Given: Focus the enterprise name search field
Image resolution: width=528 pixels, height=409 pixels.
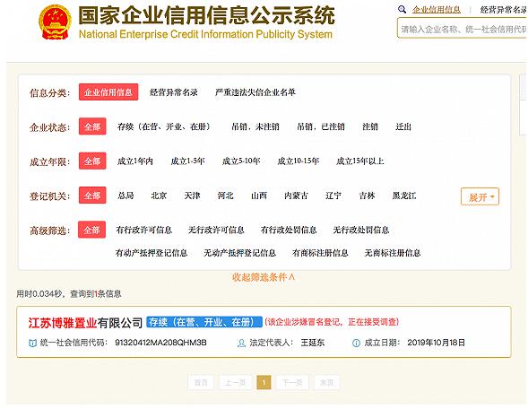Looking at the screenshot, I should click(463, 29).
